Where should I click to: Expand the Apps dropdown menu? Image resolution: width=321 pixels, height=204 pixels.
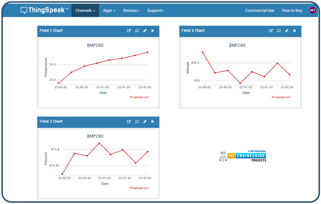[x=109, y=11]
